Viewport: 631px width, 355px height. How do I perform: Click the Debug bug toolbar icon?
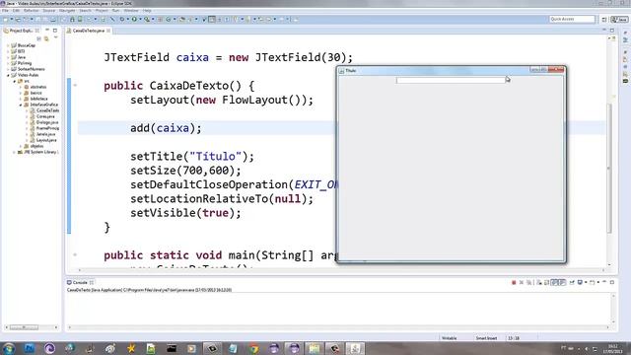click(122, 19)
